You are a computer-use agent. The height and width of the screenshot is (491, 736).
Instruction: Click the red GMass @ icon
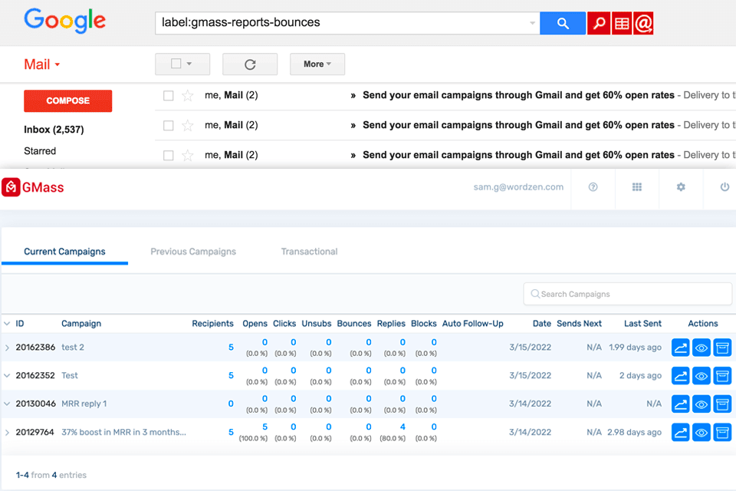pyautogui.click(x=643, y=23)
